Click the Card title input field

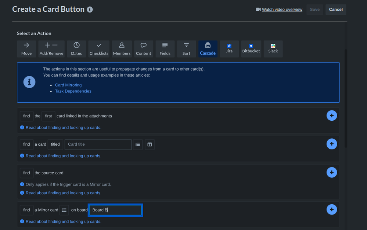(x=98, y=144)
